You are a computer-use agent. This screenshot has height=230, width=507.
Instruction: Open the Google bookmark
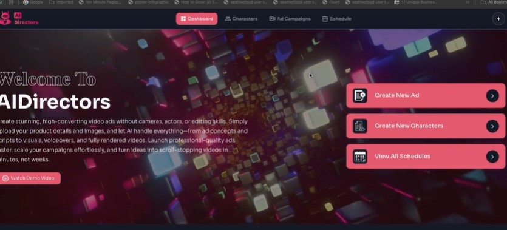coord(33,2)
